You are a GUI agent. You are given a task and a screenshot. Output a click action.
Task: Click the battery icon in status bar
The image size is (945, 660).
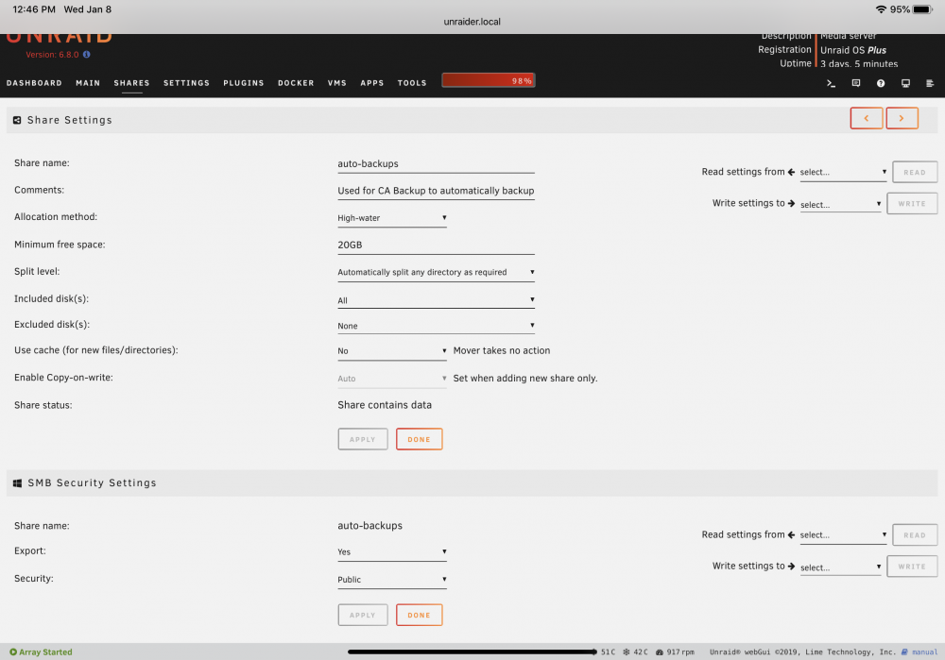point(922,9)
